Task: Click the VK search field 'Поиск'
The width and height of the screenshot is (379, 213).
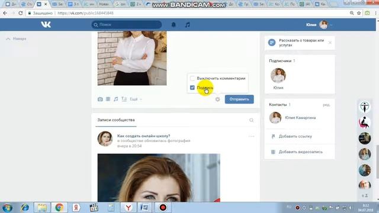Action: point(127,25)
